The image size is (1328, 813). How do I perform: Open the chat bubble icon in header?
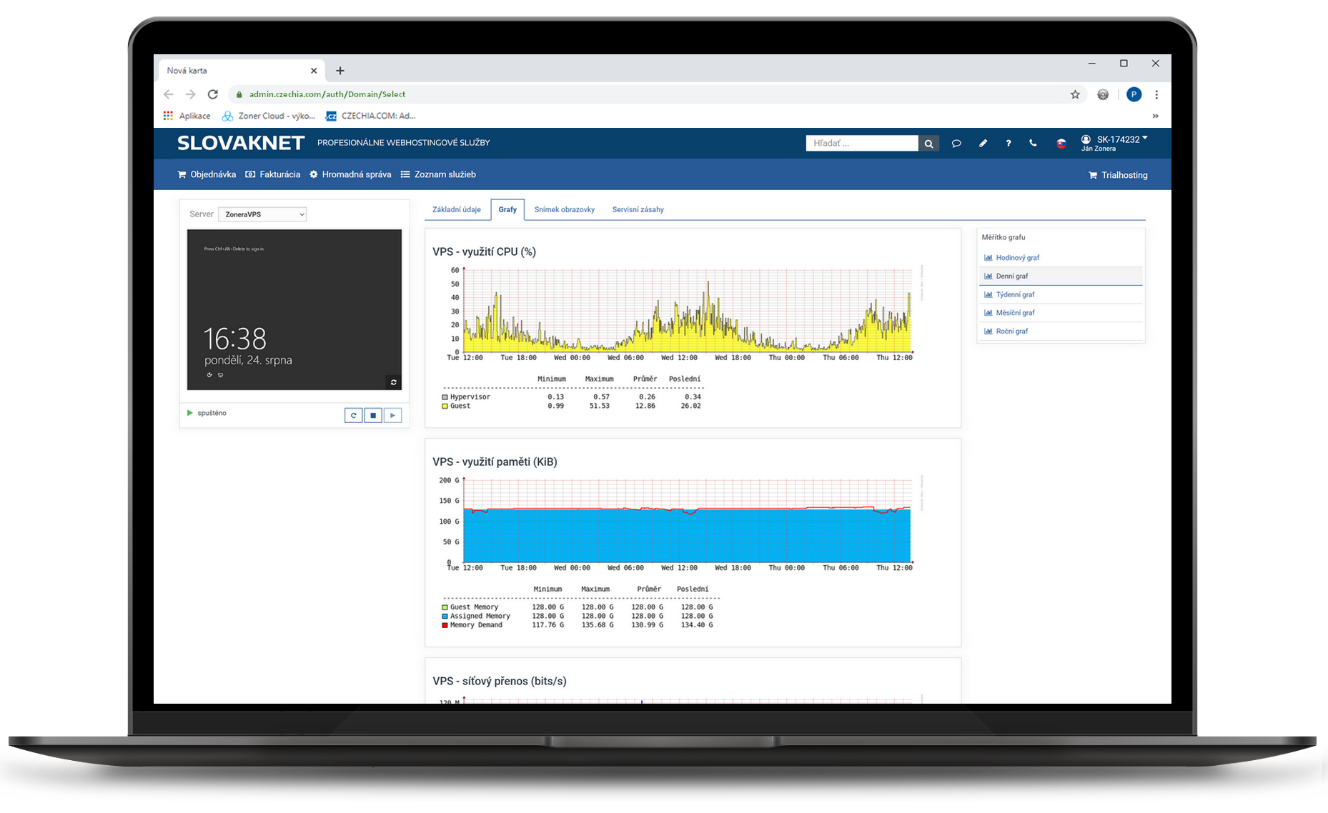pos(956,144)
